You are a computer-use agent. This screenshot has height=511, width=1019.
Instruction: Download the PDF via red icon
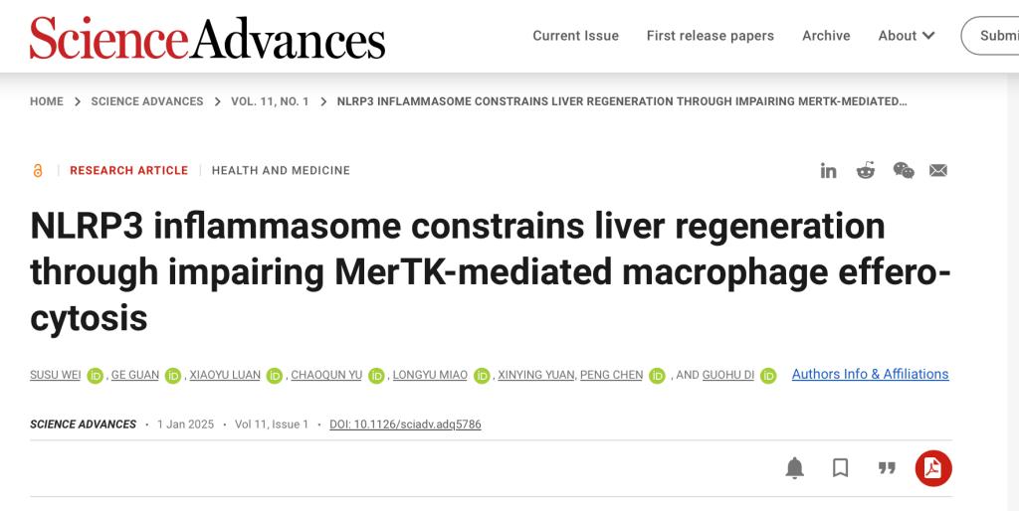[x=933, y=468]
